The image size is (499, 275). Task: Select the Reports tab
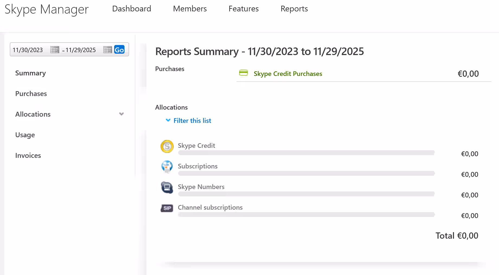coord(294,9)
